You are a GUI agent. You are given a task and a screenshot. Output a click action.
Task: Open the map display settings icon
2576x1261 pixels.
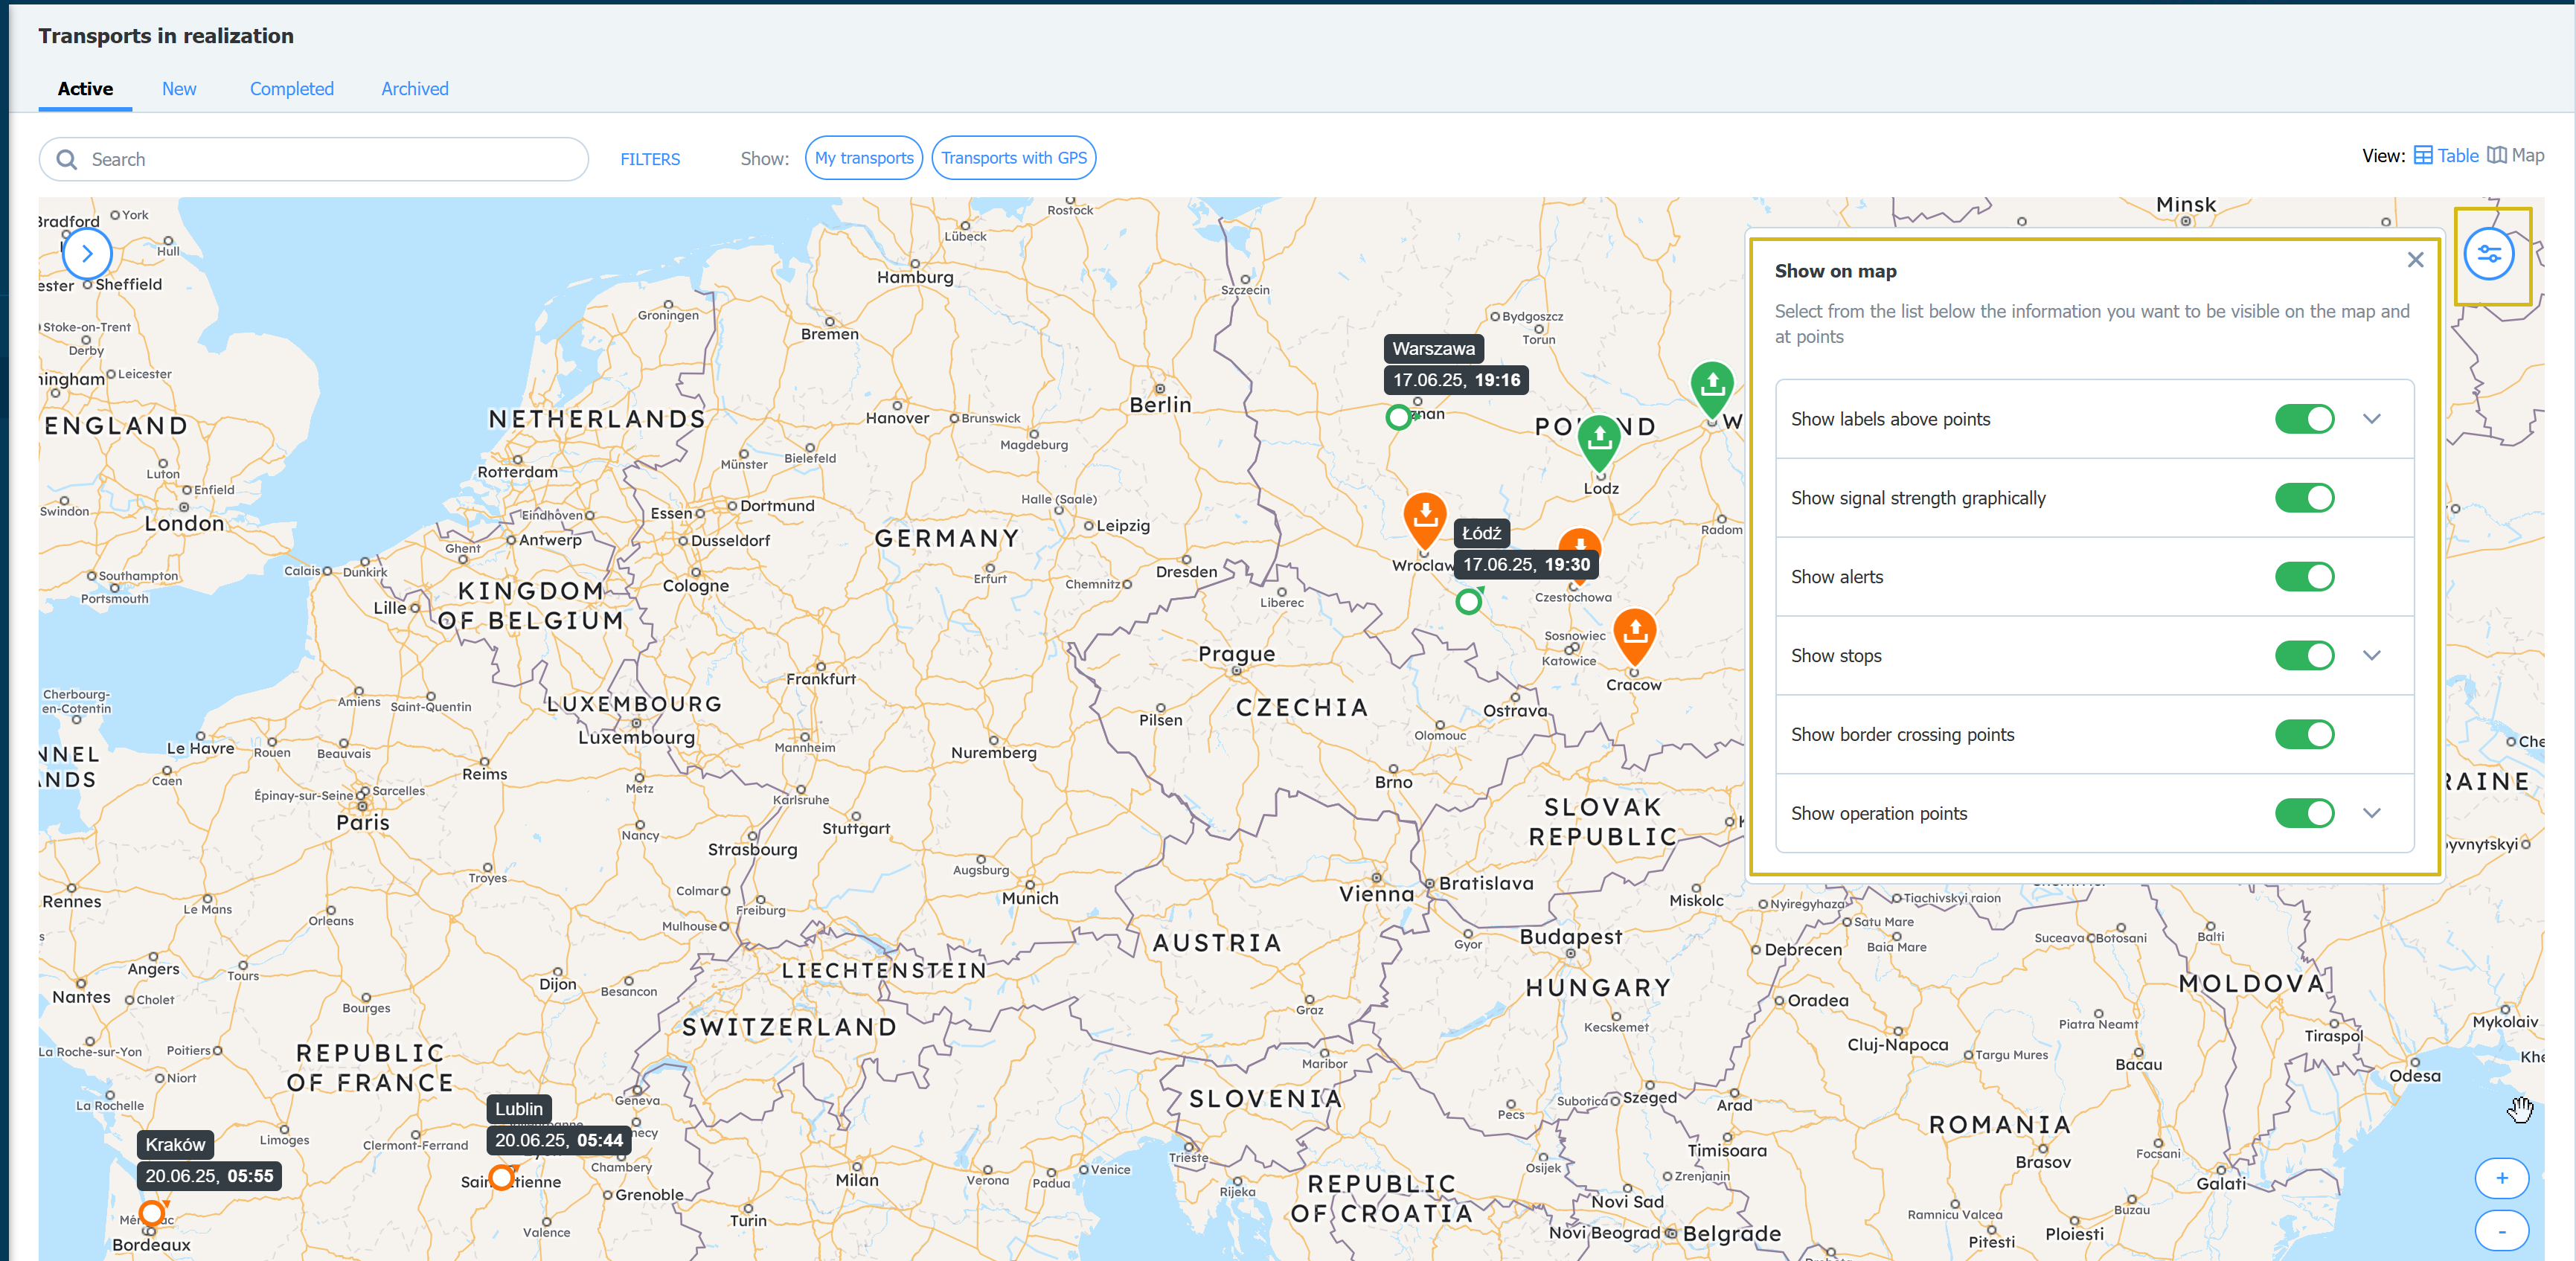click(2489, 254)
